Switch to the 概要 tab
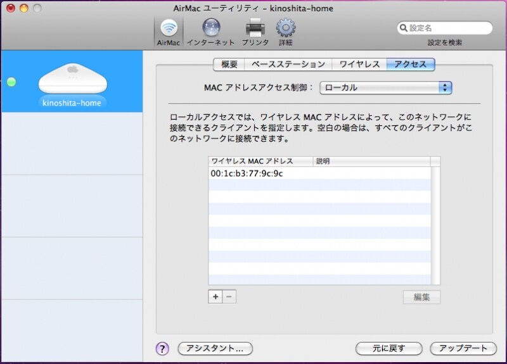The height and width of the screenshot is (364, 507). pyautogui.click(x=229, y=64)
